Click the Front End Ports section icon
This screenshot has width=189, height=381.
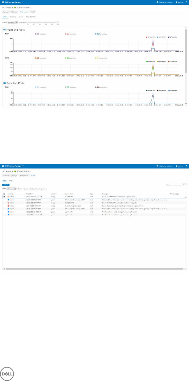click(4, 30)
